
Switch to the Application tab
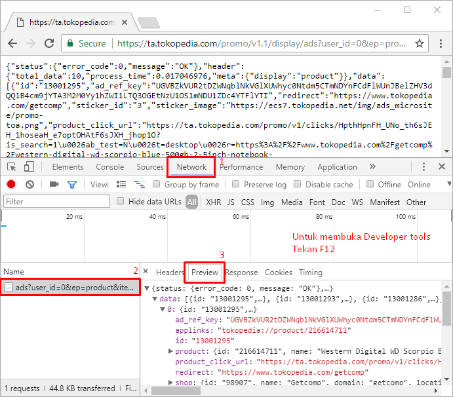coord(337,167)
